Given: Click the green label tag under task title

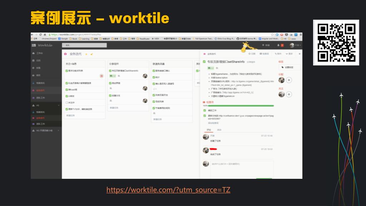Looking at the screenshot, I should 211,68.
